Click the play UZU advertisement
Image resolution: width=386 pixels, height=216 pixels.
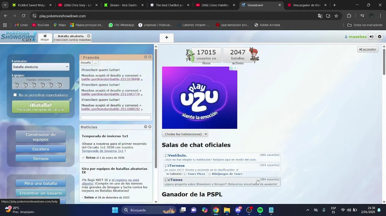click(x=199, y=98)
